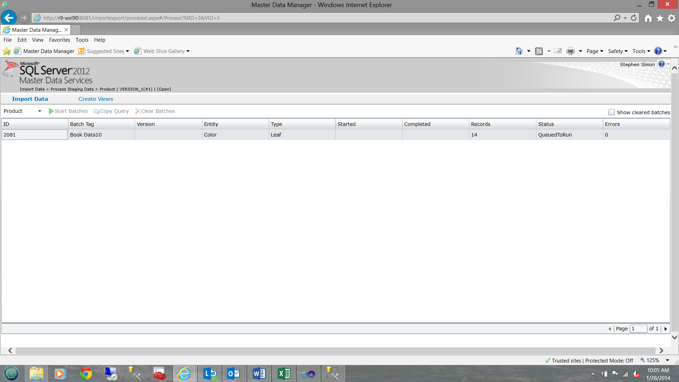This screenshot has height=382, width=679.
Task: Enable Show cleared batches checkbox
Action: pos(611,112)
